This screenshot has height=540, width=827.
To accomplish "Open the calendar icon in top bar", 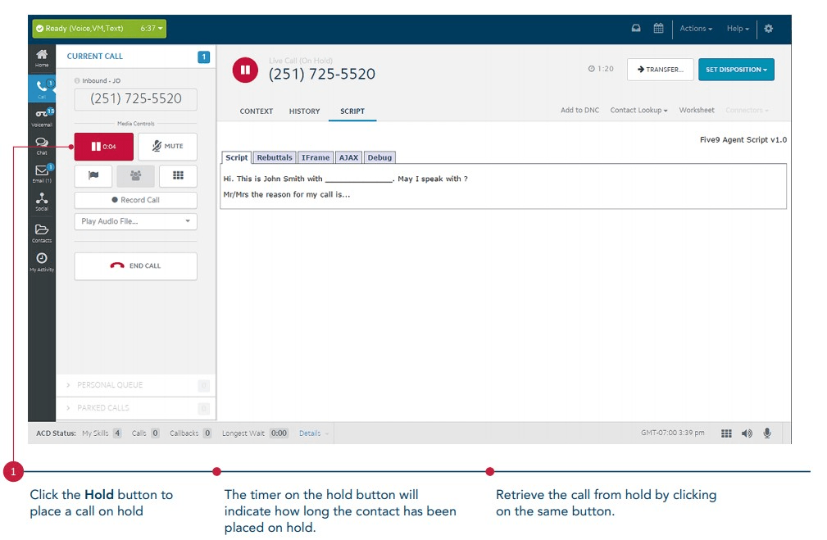I will (658, 29).
